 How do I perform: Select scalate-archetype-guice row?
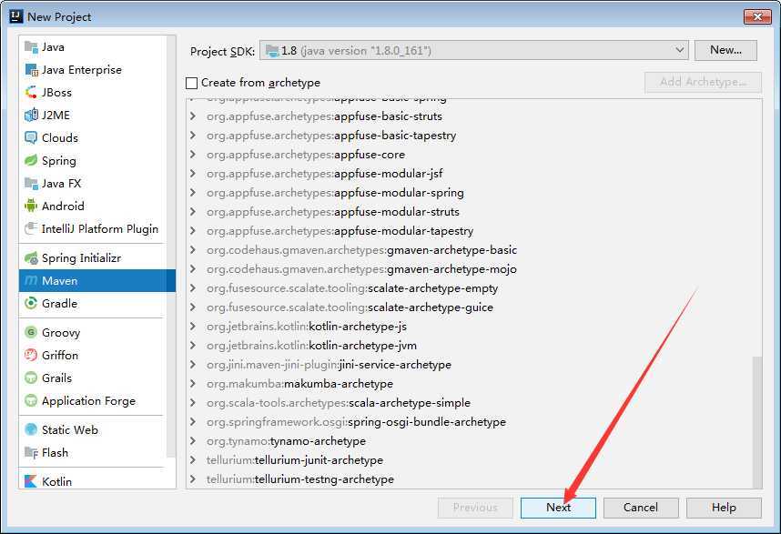[x=469, y=307]
